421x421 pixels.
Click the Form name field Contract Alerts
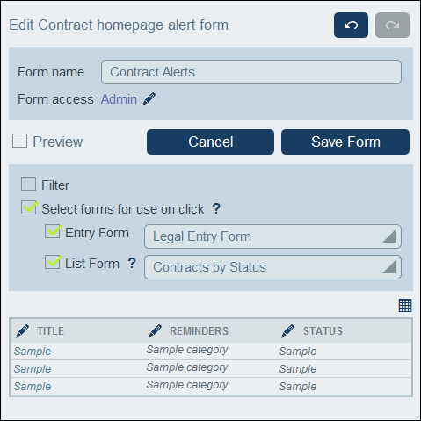[x=251, y=72]
